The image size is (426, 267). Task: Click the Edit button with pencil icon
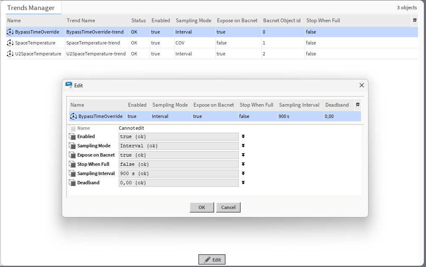point(212,260)
